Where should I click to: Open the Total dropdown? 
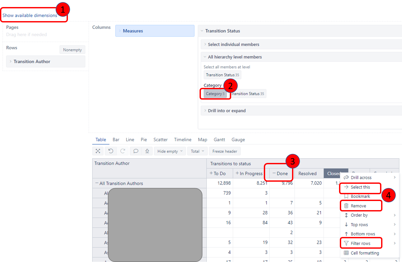coord(197,151)
